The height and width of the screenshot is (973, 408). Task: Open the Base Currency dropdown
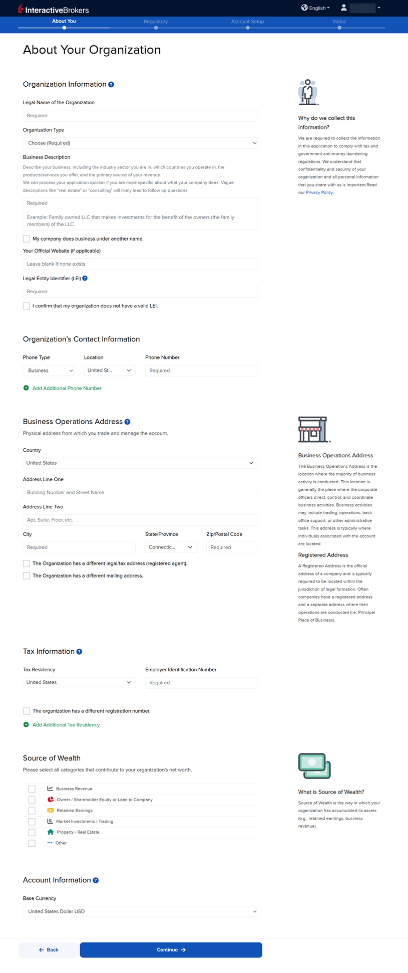(140, 911)
